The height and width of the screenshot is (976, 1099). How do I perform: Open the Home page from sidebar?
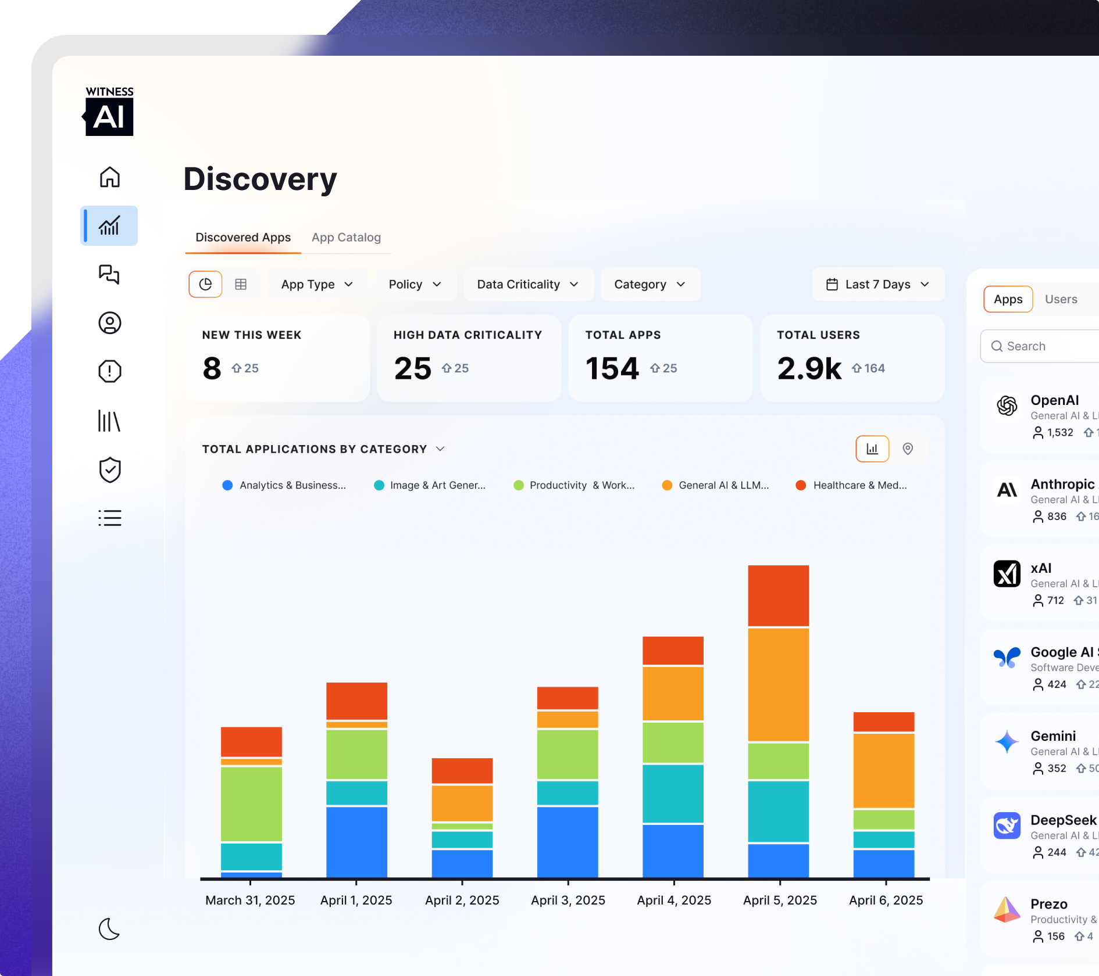109,177
